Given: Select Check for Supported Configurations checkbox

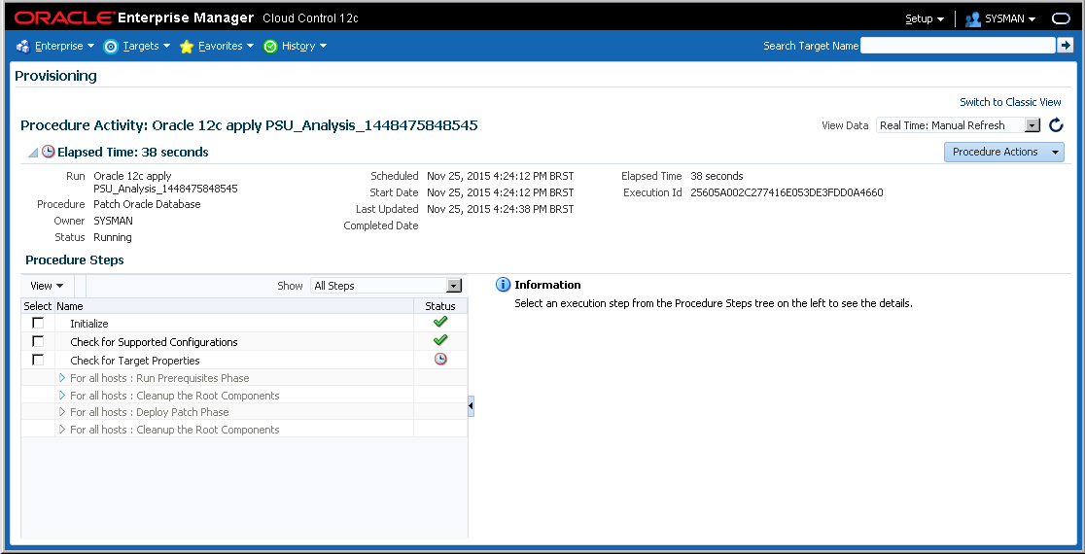Looking at the screenshot, I should [38, 341].
